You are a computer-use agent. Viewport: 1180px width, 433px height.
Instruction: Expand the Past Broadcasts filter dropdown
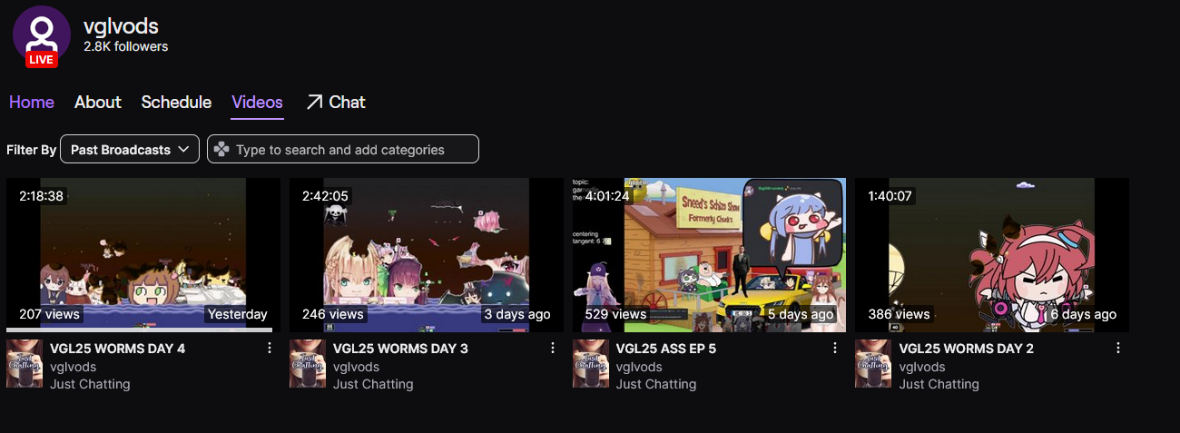(130, 149)
